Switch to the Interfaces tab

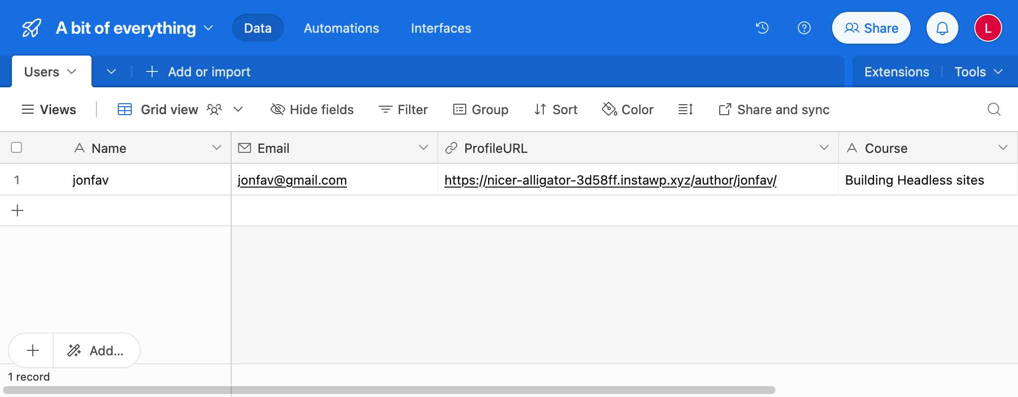[441, 28]
